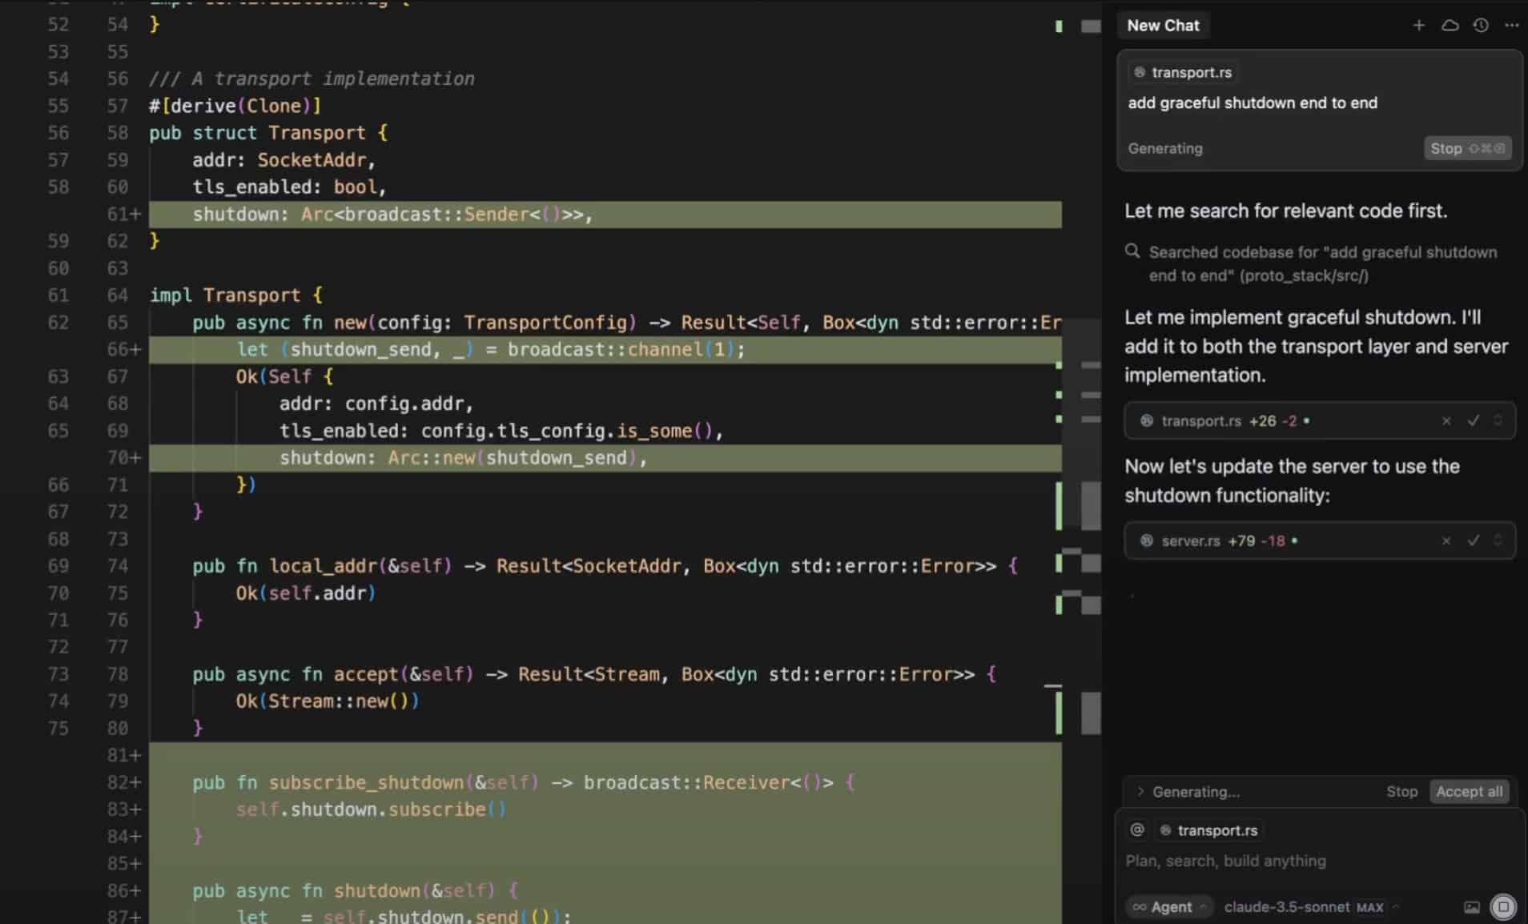Click 'self.shutdown.subscribe()' line
The width and height of the screenshot is (1528, 924).
click(371, 810)
